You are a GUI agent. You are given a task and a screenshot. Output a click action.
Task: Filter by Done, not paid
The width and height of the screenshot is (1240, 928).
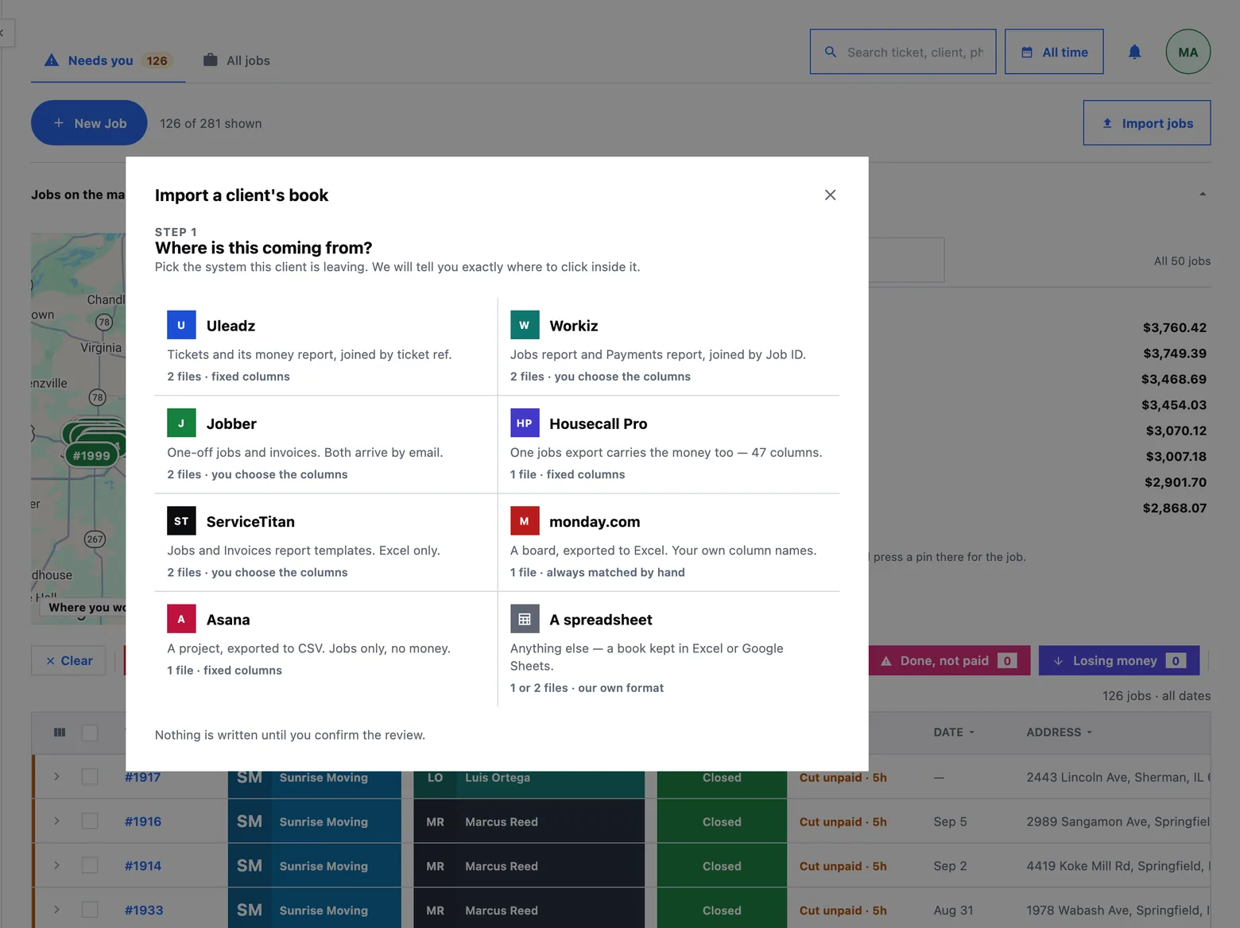pyautogui.click(x=949, y=660)
